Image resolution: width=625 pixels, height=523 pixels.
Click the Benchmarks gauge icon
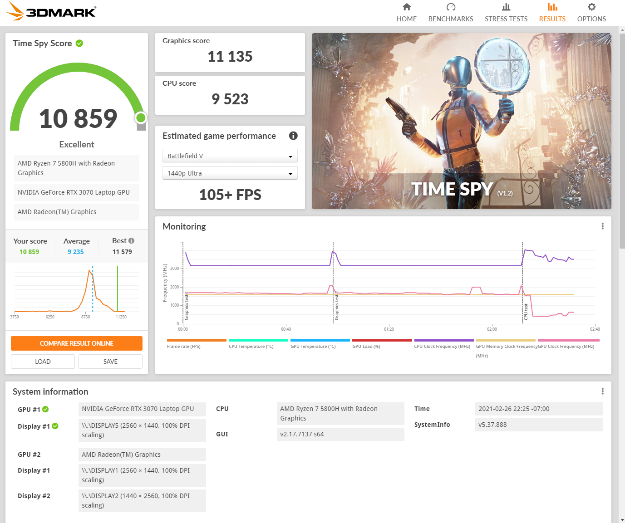[451, 7]
